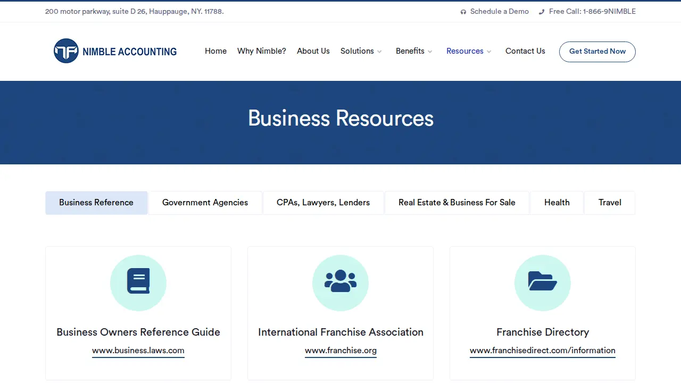Click the Business Owners Reference Guide title
The image size is (681, 383).
click(138, 332)
